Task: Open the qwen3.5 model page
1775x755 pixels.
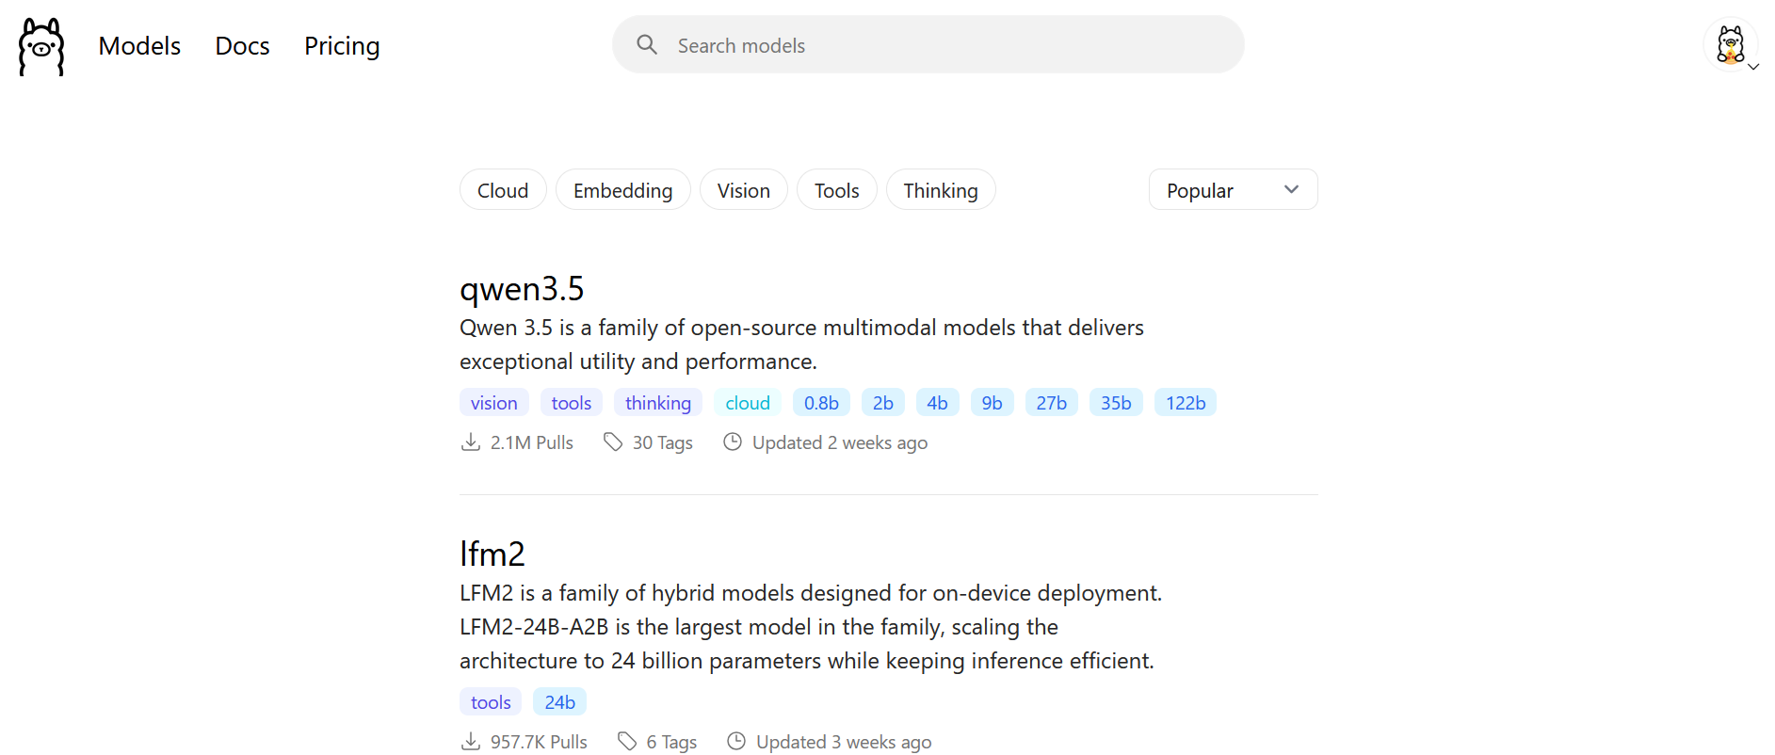Action: tap(522, 289)
